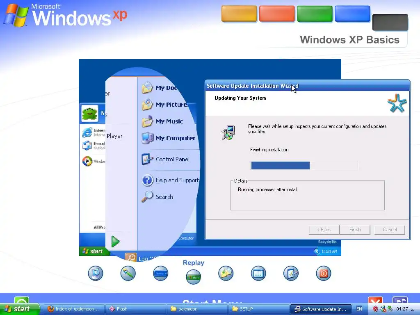Click the My Computer icon in the tour image
This screenshot has height=315, width=420.
point(147,138)
